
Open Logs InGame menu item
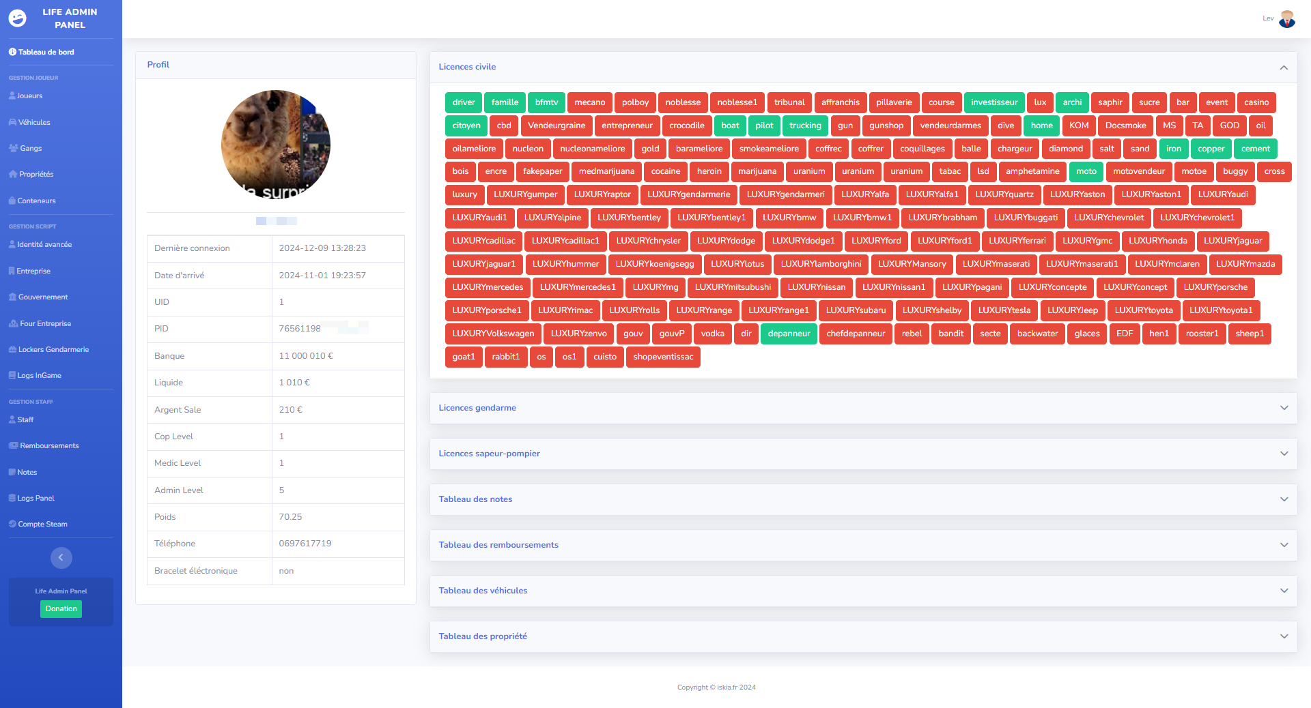pyautogui.click(x=39, y=376)
